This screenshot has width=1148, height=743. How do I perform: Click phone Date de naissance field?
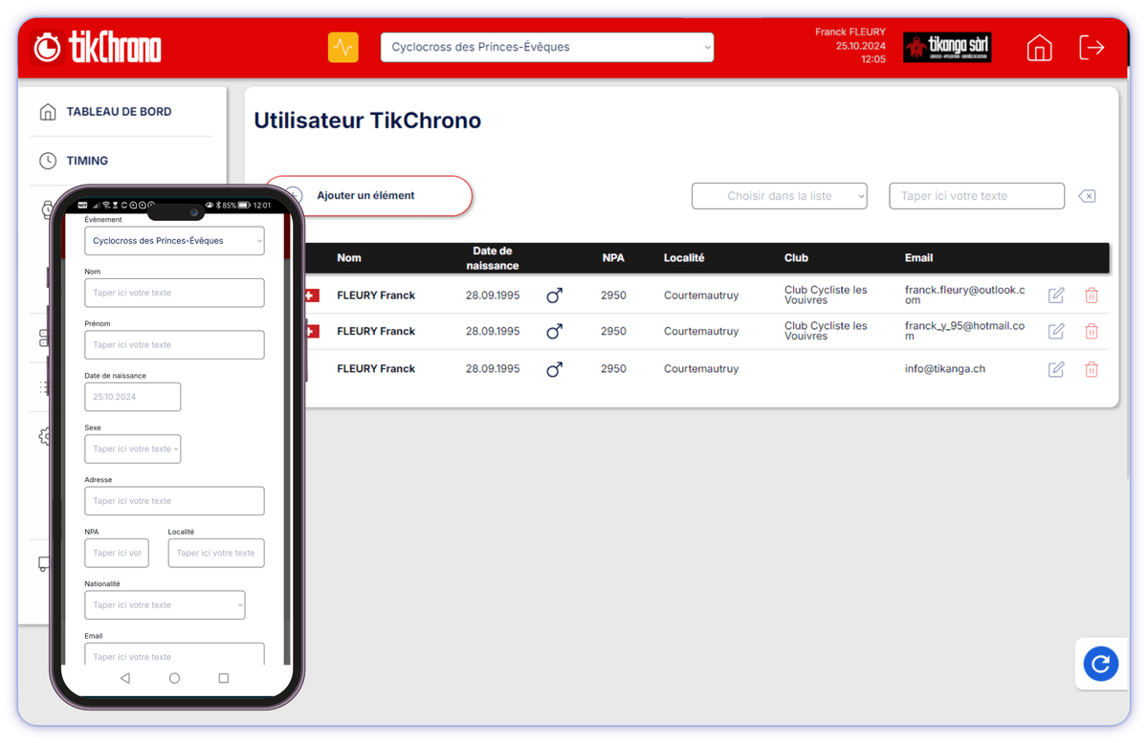tap(132, 397)
